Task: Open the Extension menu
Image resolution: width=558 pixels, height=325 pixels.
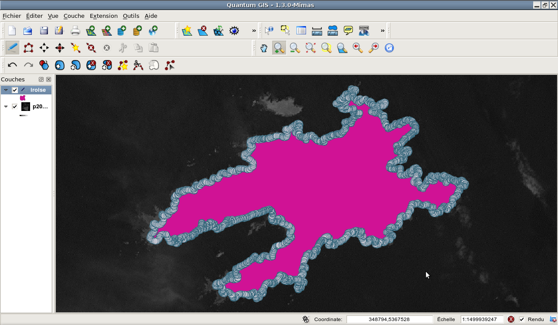Action: (104, 16)
